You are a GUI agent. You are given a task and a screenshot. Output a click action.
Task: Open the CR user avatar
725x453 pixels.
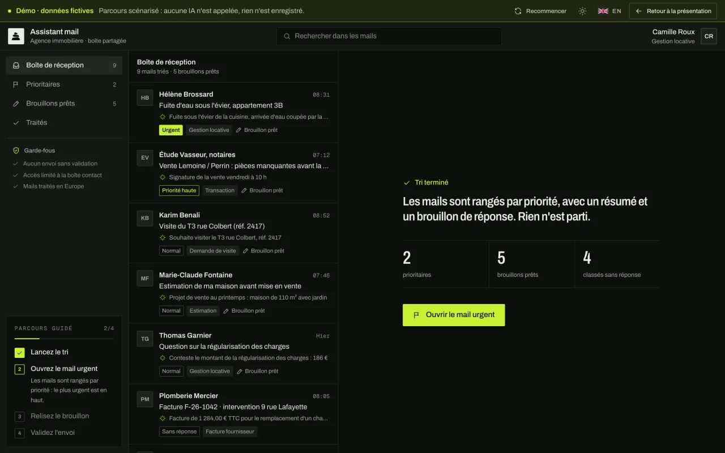(709, 36)
